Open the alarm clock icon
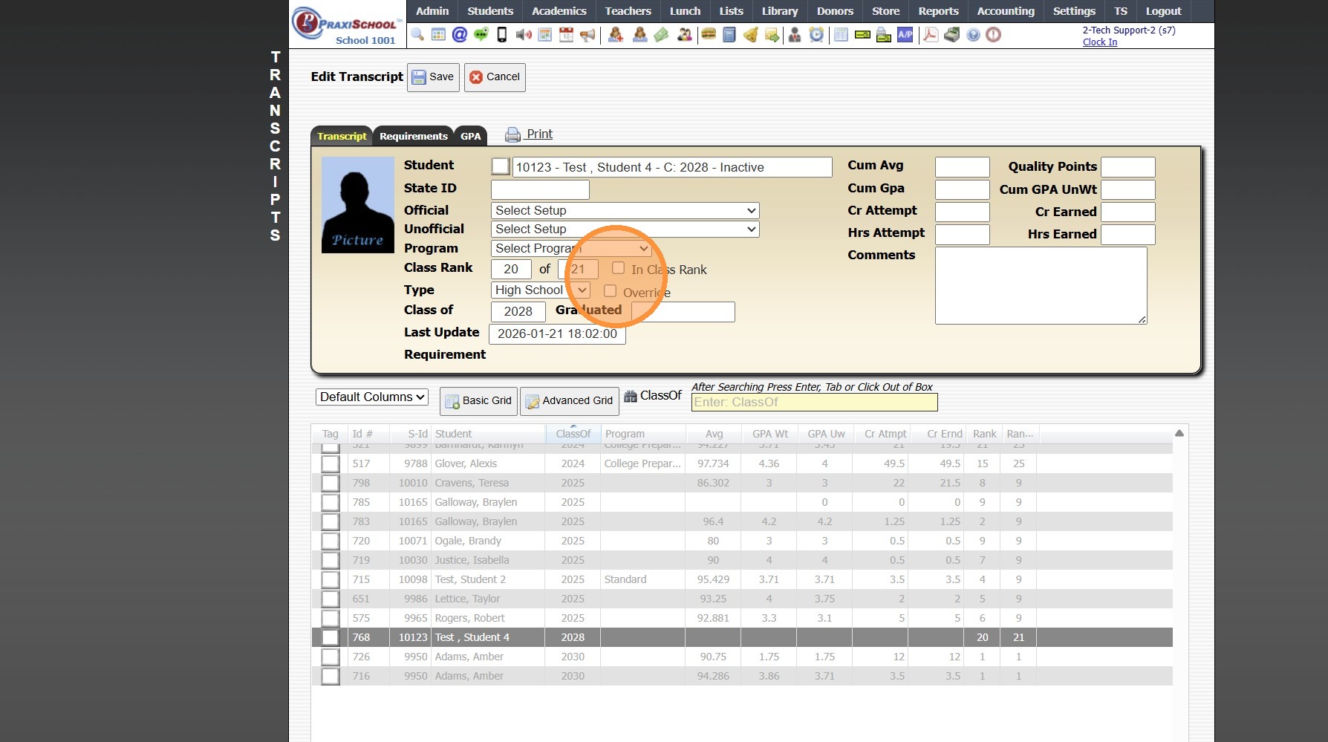This screenshot has width=1328, height=742. 816,35
